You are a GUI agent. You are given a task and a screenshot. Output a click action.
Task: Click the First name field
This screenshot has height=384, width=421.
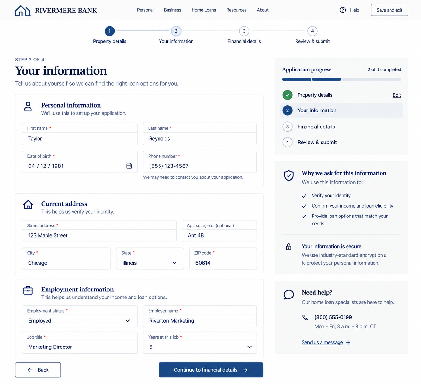(80, 134)
